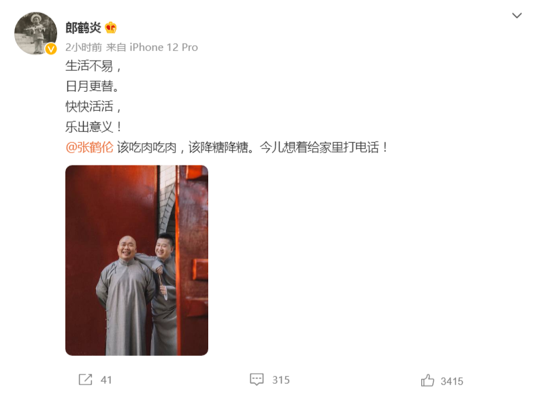539x396 pixels.
Task: Open comments via the speech bubble icon
Action: [x=257, y=380]
